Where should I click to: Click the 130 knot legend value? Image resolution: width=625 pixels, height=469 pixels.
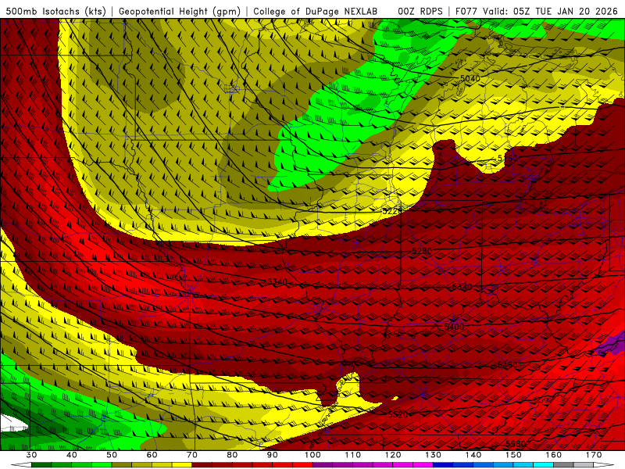pos(433,455)
